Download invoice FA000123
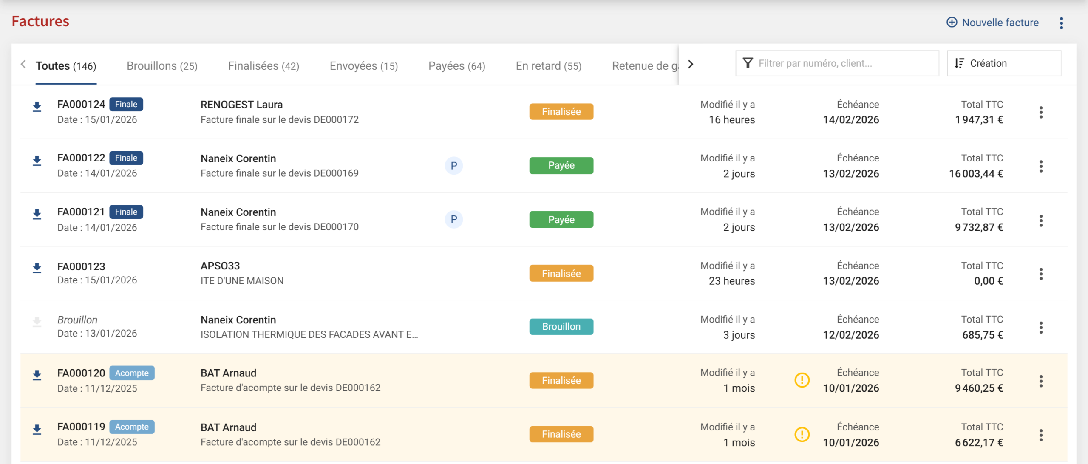 [x=37, y=268]
